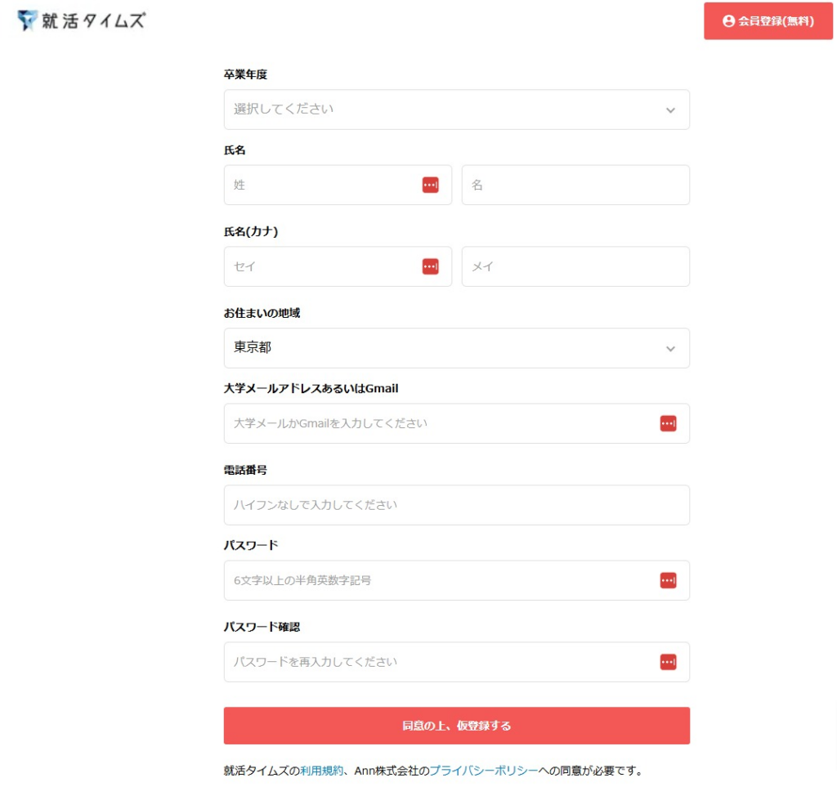
Task: Open the プライバシーポリシー link
Action: [x=484, y=771]
